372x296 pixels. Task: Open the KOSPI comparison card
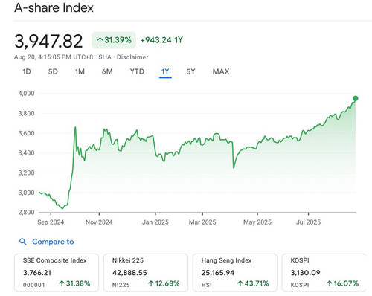click(324, 272)
